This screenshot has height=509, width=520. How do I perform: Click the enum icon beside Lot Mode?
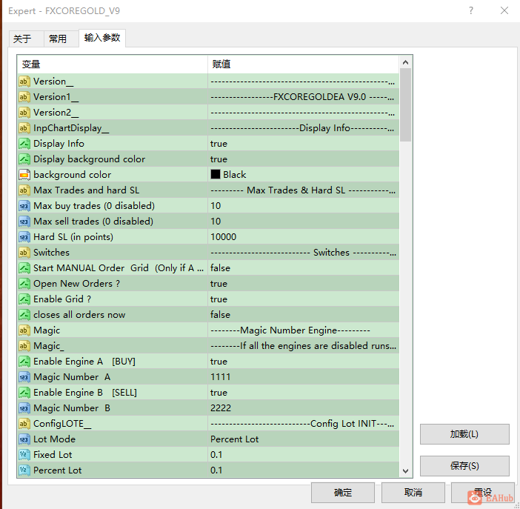pyautogui.click(x=24, y=439)
